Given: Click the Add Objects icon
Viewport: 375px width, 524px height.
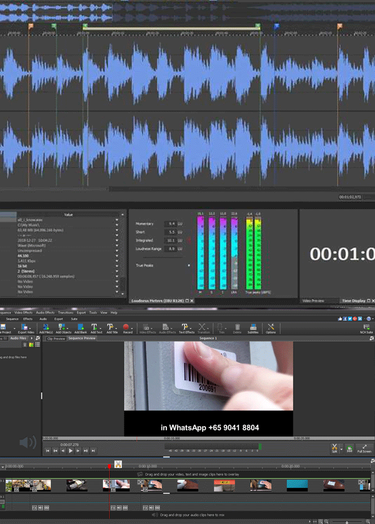Looking at the screenshot, I should [61, 327].
